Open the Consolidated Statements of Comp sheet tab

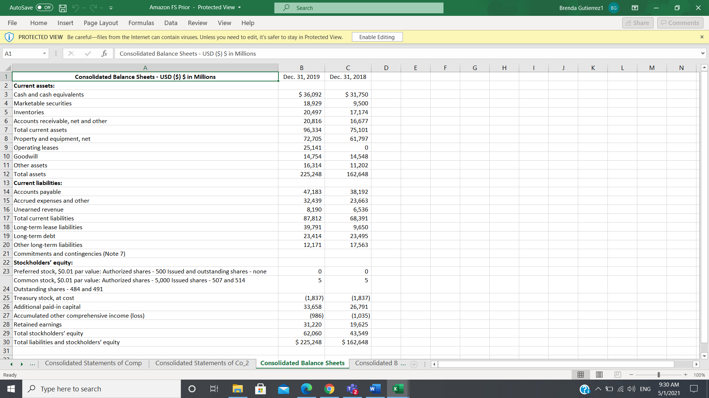[93, 363]
